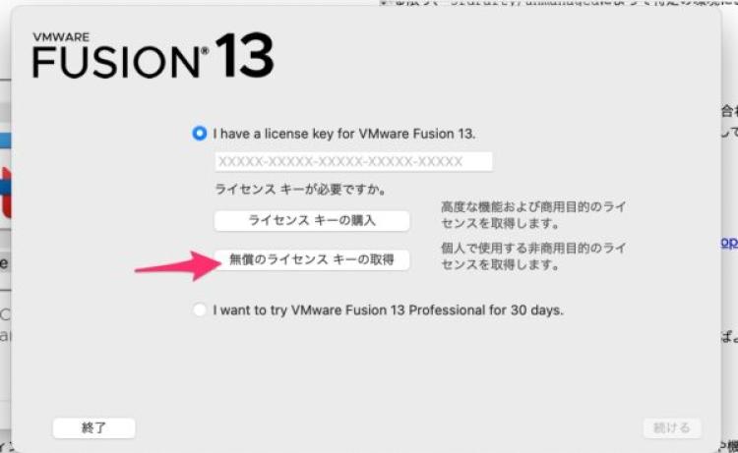Choose the 30-day Professional trial radio button

pyautogui.click(x=200, y=311)
